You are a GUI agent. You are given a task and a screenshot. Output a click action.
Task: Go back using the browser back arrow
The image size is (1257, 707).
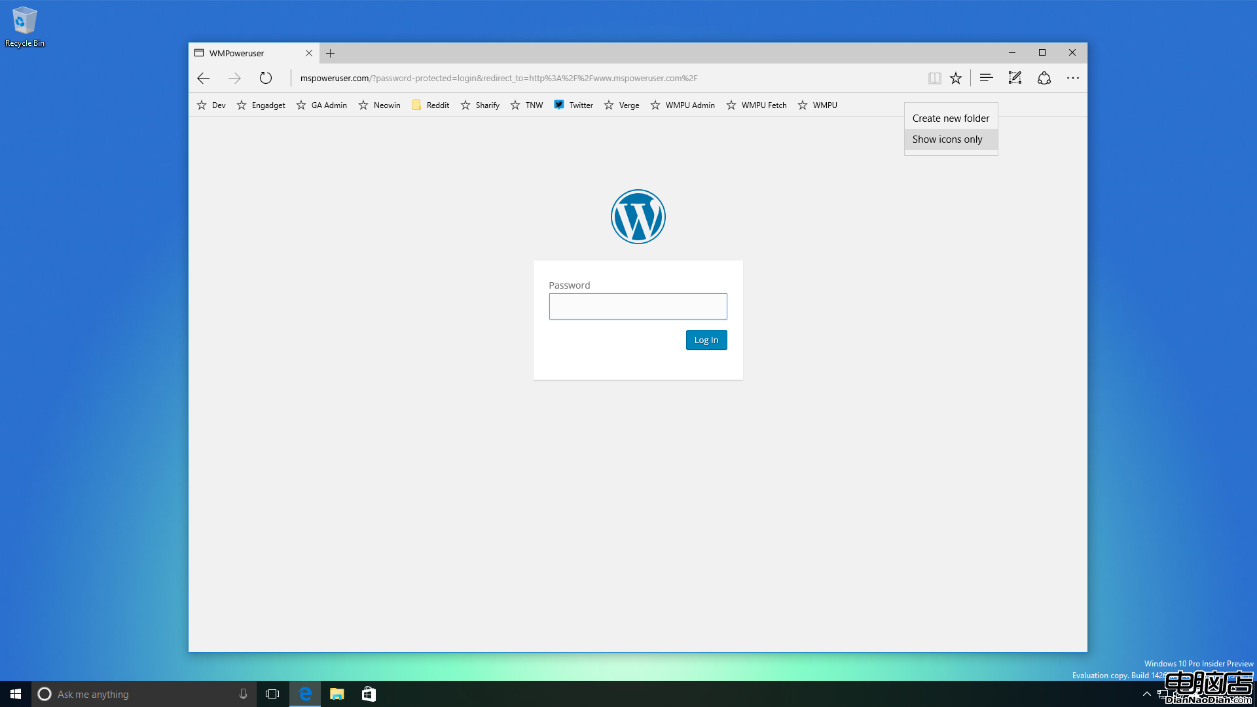(x=203, y=79)
